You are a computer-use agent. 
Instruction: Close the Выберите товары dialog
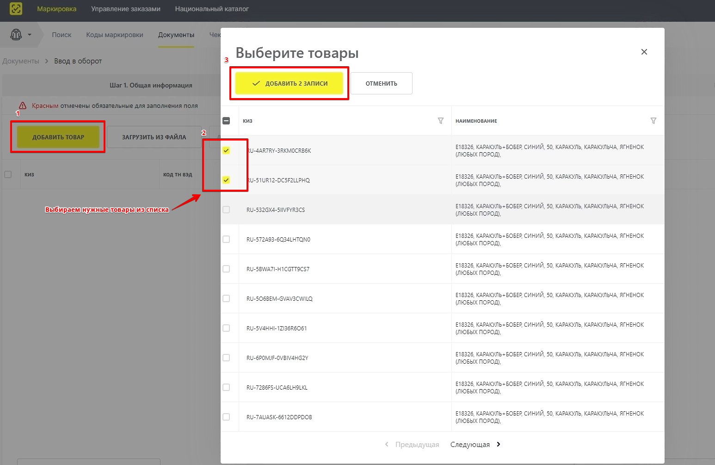click(x=644, y=52)
